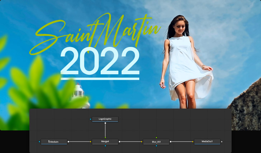Click the white output port of Blur_V01
Viewport: 261px width, 153px height.
(171, 142)
